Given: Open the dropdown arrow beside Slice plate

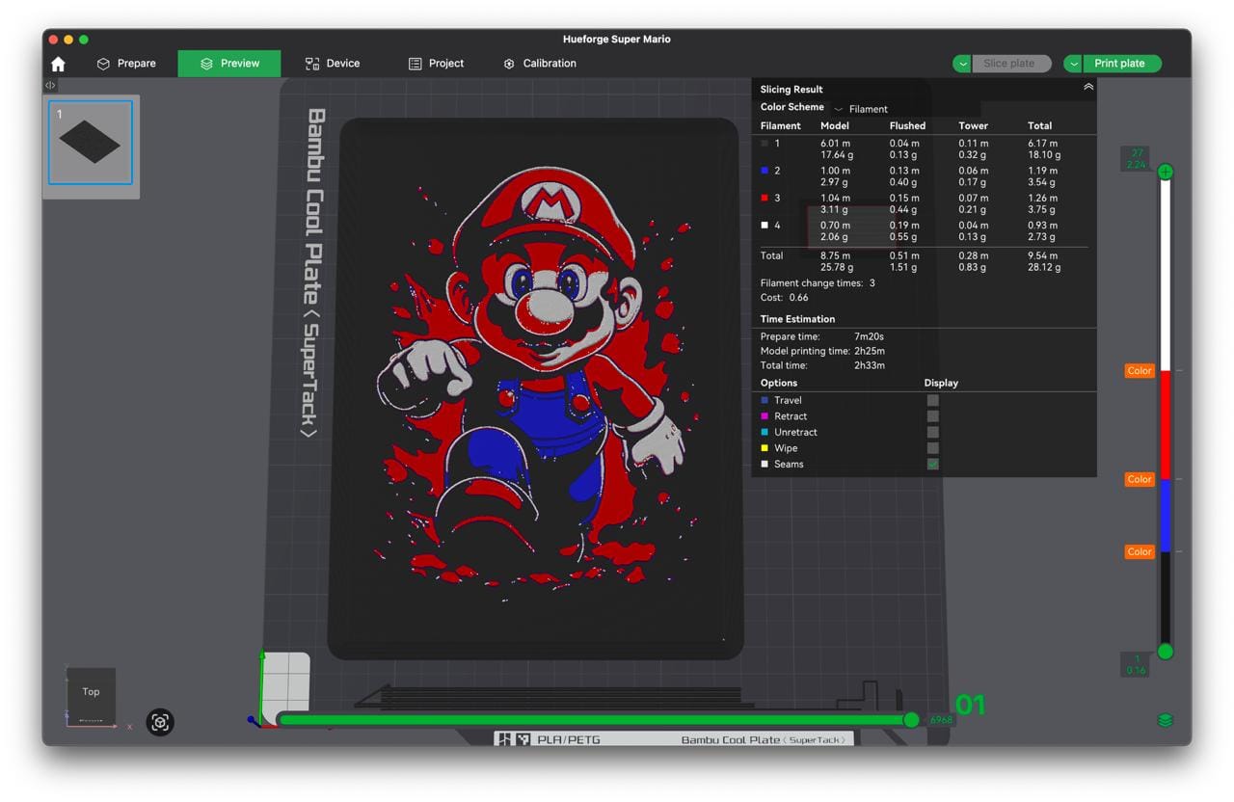Looking at the screenshot, I should coord(962,64).
